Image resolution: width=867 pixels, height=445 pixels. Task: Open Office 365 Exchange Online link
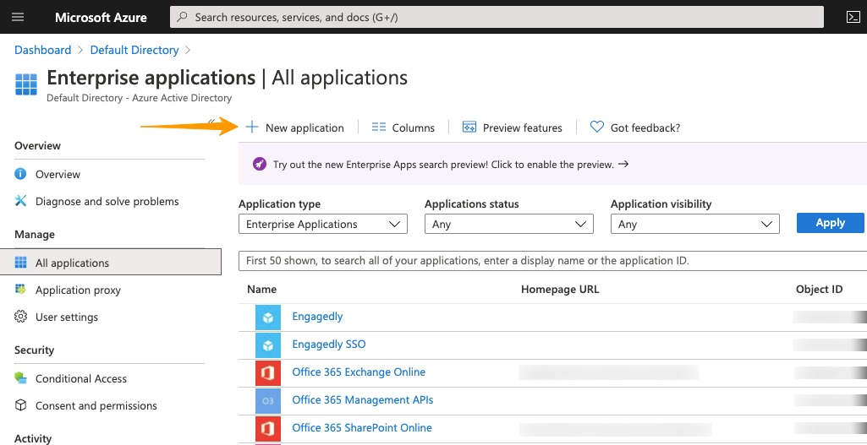[x=359, y=372]
